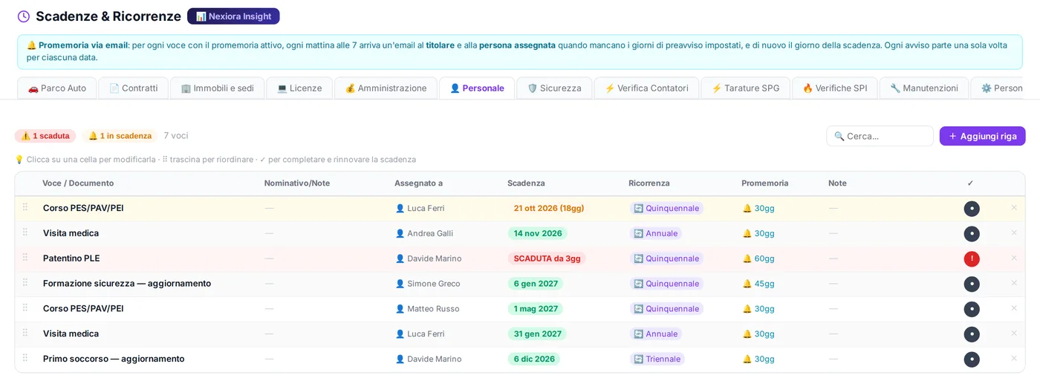Delete the Primo soccorso row
This screenshot has height=384, width=1040.
click(1014, 358)
